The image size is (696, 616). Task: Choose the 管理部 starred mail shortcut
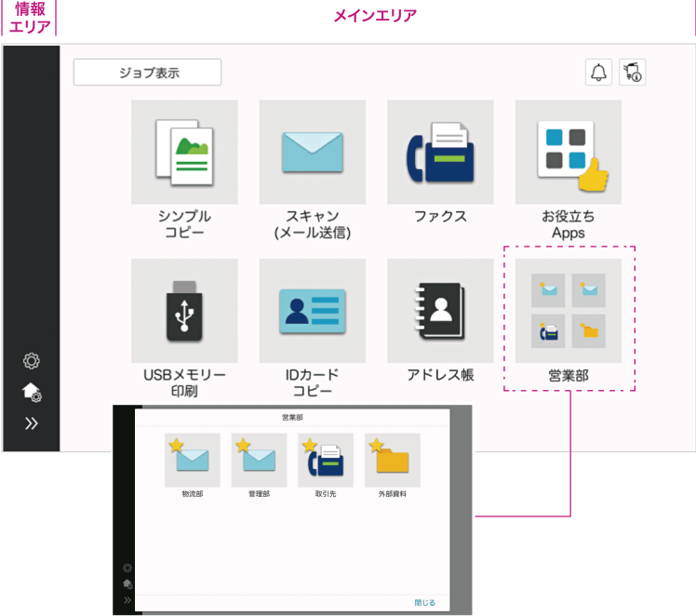click(x=259, y=461)
